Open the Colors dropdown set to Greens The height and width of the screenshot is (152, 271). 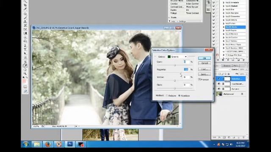(x=177, y=57)
